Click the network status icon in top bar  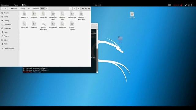click(186, 5)
